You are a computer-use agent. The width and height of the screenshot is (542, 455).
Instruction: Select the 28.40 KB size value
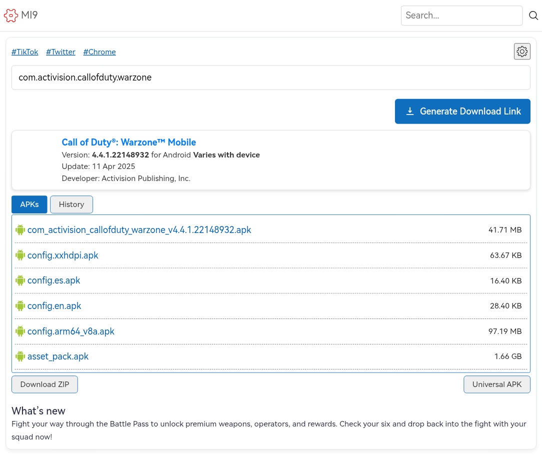[505, 305]
